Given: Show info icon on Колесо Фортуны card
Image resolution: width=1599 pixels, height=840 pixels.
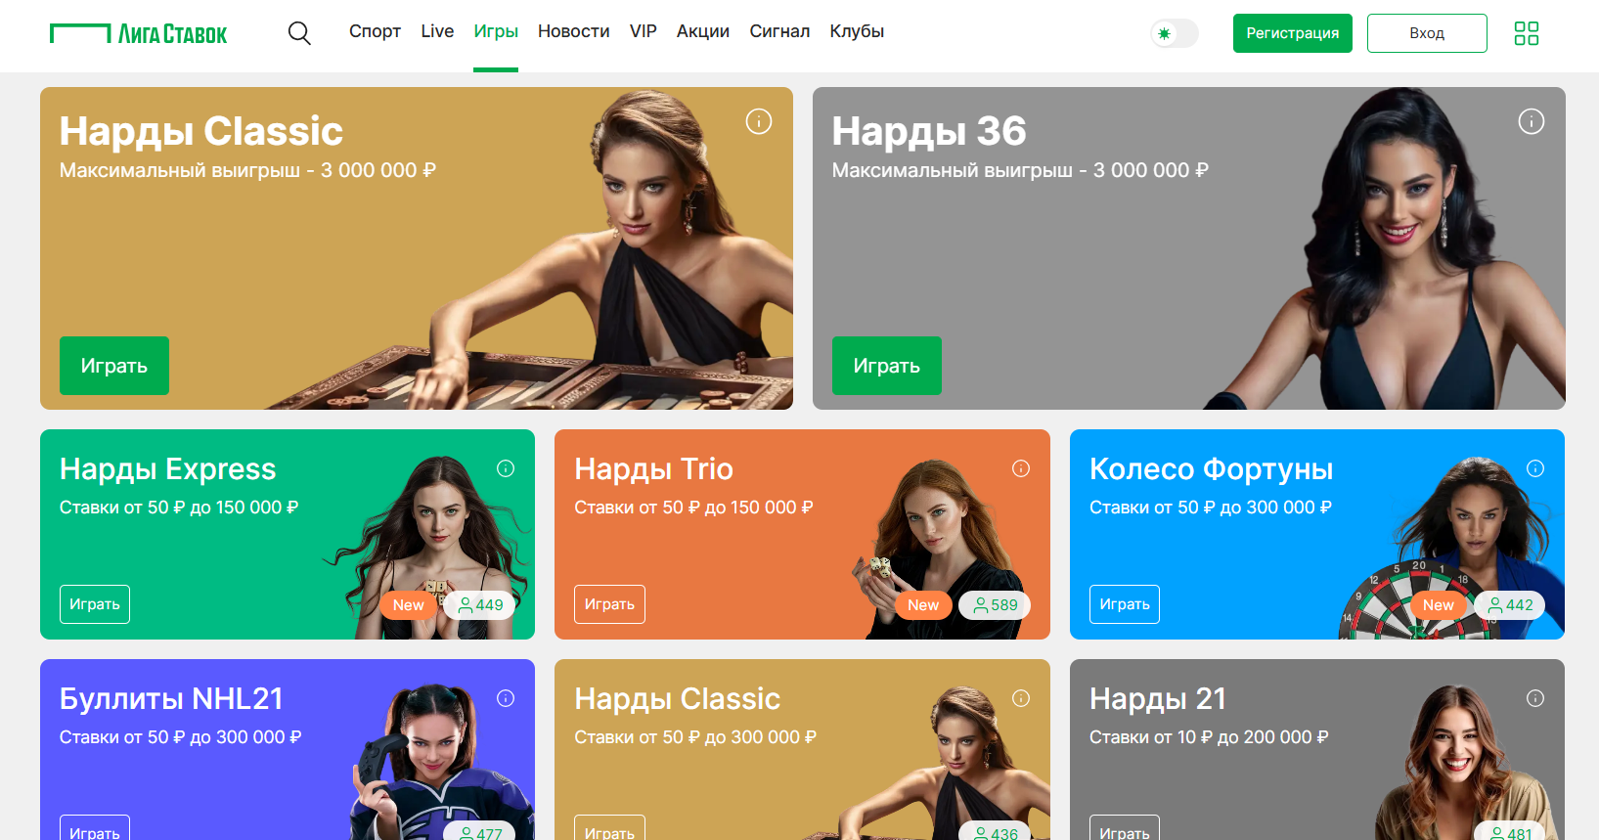Looking at the screenshot, I should click(1535, 468).
